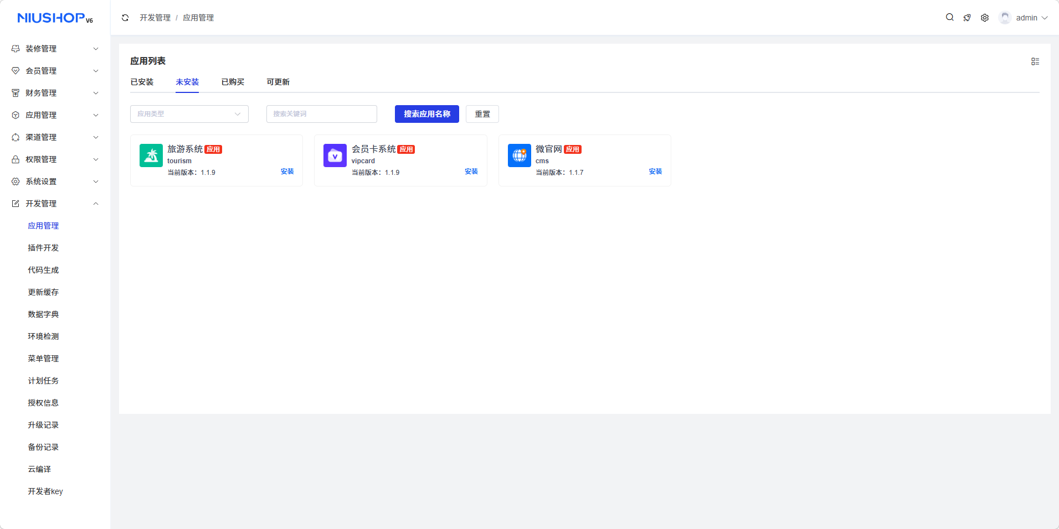1059x529 pixels.
Task: Click the 会员卡系统 app title
Action: (374, 149)
